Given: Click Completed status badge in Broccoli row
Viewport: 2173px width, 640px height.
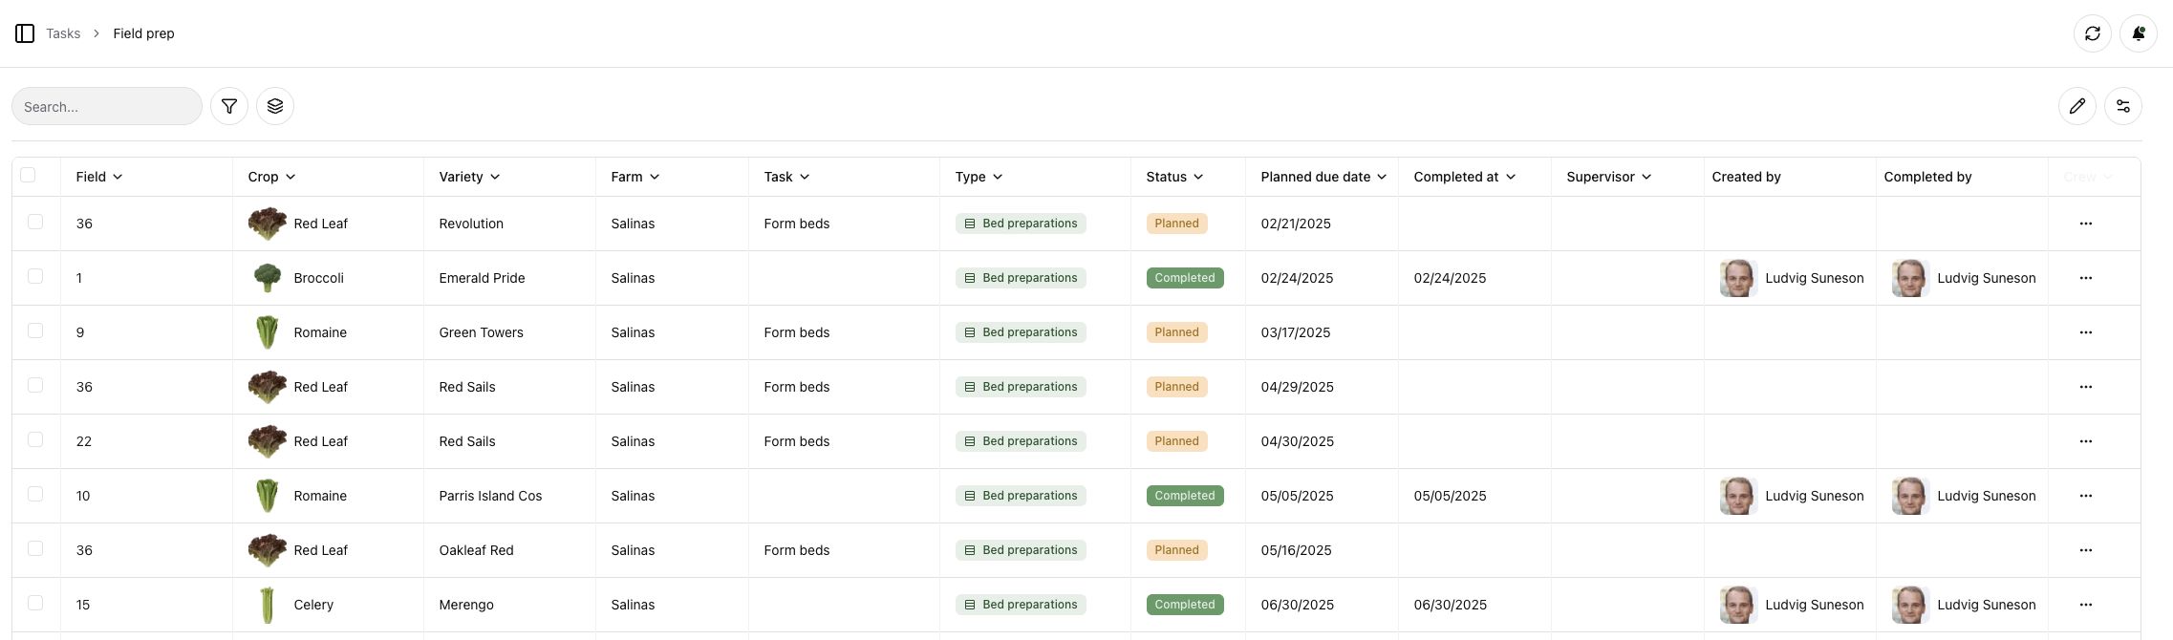Looking at the screenshot, I should pos(1185,278).
